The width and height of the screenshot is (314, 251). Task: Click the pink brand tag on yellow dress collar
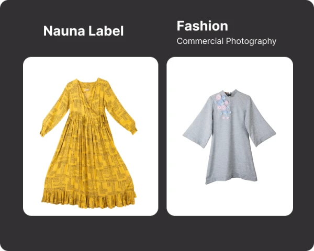[86, 90]
